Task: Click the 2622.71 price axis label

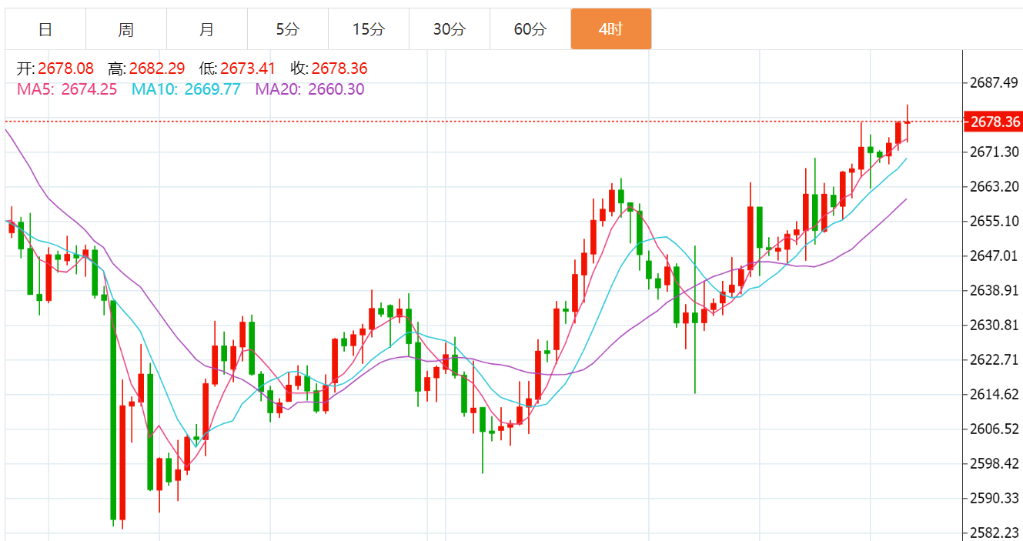Action: pyautogui.click(x=995, y=359)
